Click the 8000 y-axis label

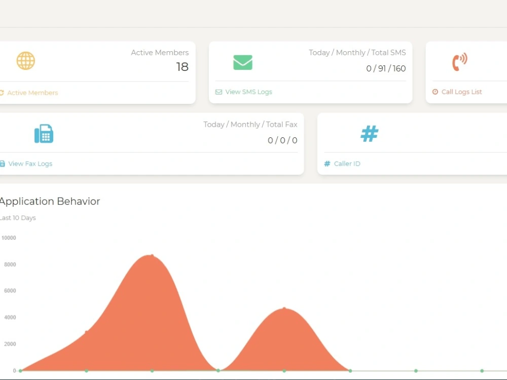point(10,264)
